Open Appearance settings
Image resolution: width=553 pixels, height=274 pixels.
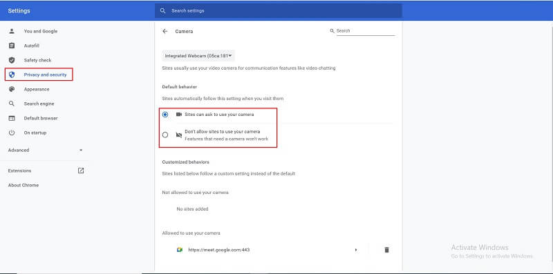(x=37, y=89)
